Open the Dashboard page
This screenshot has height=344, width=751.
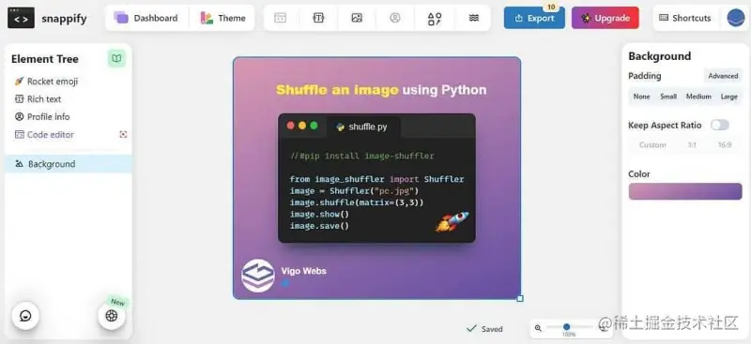(146, 18)
